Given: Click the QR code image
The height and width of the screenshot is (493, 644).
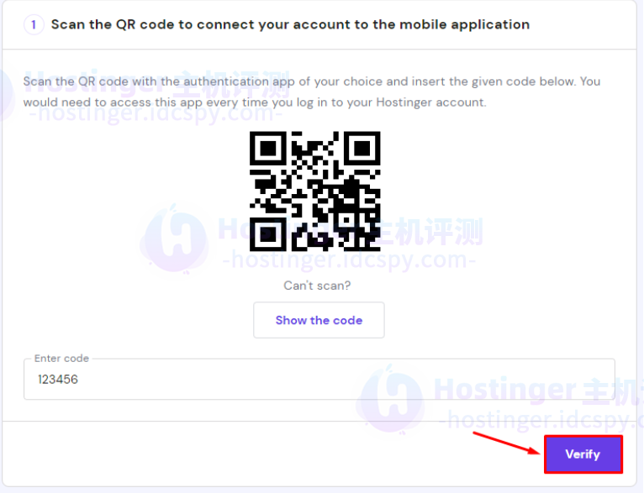Looking at the screenshot, I should [315, 191].
